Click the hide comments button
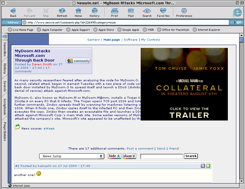Screen dimensions: 245x189 (115, 156)
